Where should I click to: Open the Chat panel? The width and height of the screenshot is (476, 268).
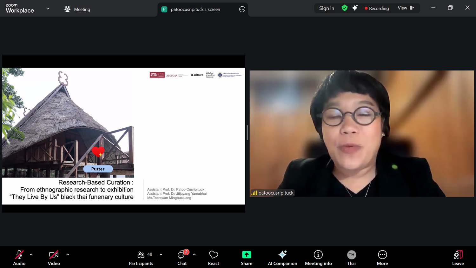coord(182,258)
